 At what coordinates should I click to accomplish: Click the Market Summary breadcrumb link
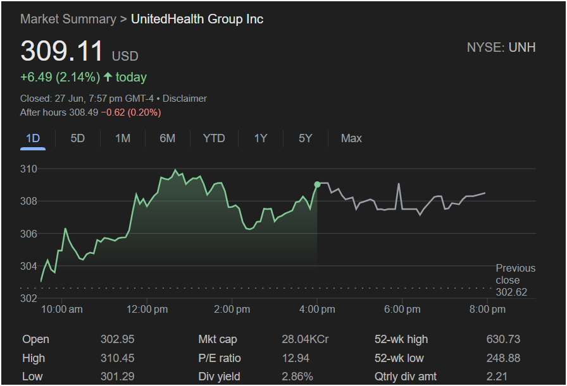click(x=68, y=19)
